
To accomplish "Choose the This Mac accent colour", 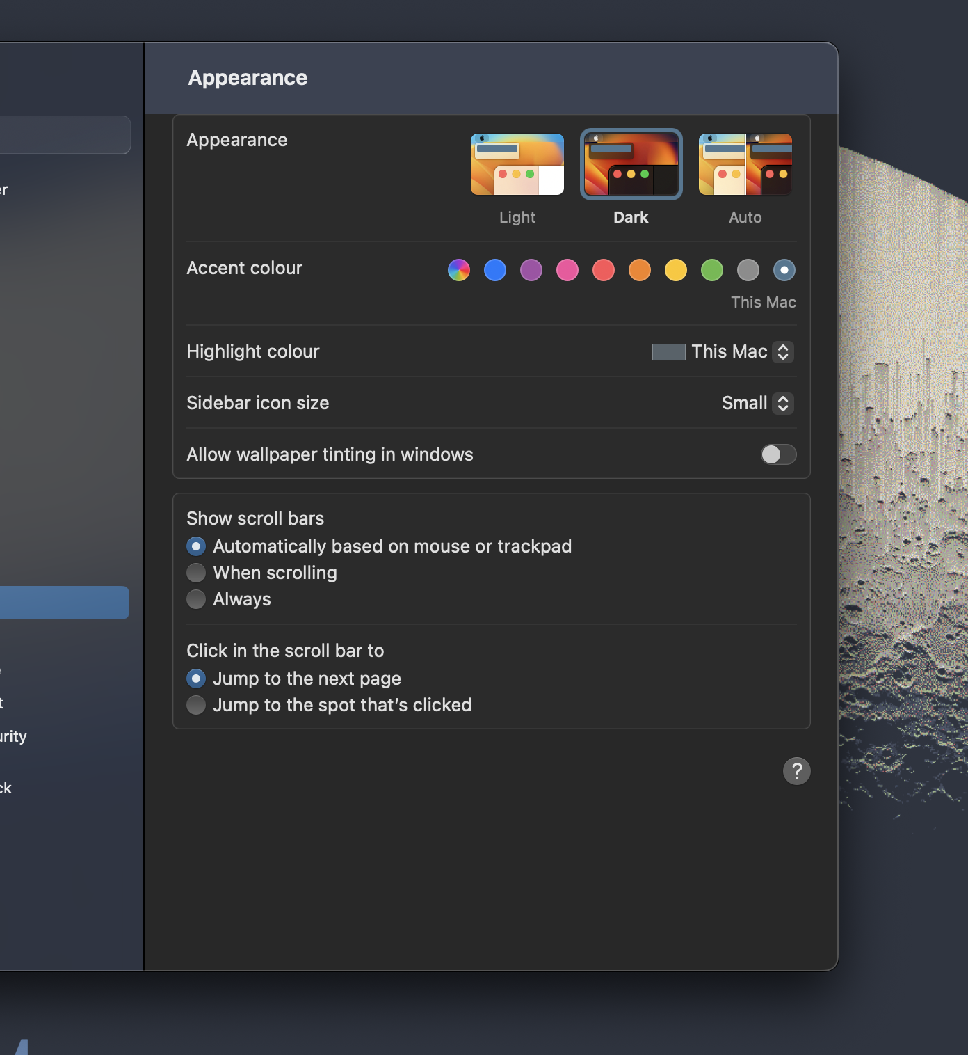I will point(784,270).
